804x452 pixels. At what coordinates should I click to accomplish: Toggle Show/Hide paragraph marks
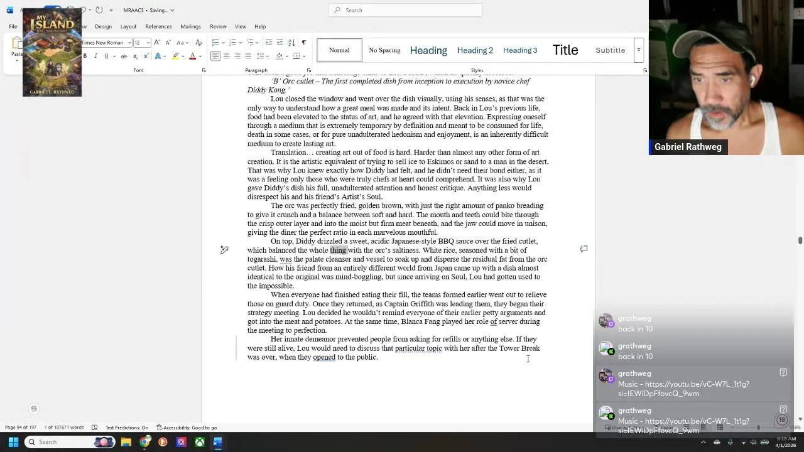(303, 43)
